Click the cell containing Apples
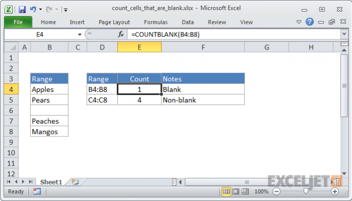352x201 pixels. 50,89
